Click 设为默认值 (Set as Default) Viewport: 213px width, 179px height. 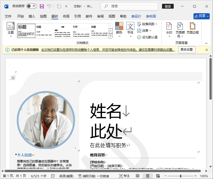click(x=148, y=37)
